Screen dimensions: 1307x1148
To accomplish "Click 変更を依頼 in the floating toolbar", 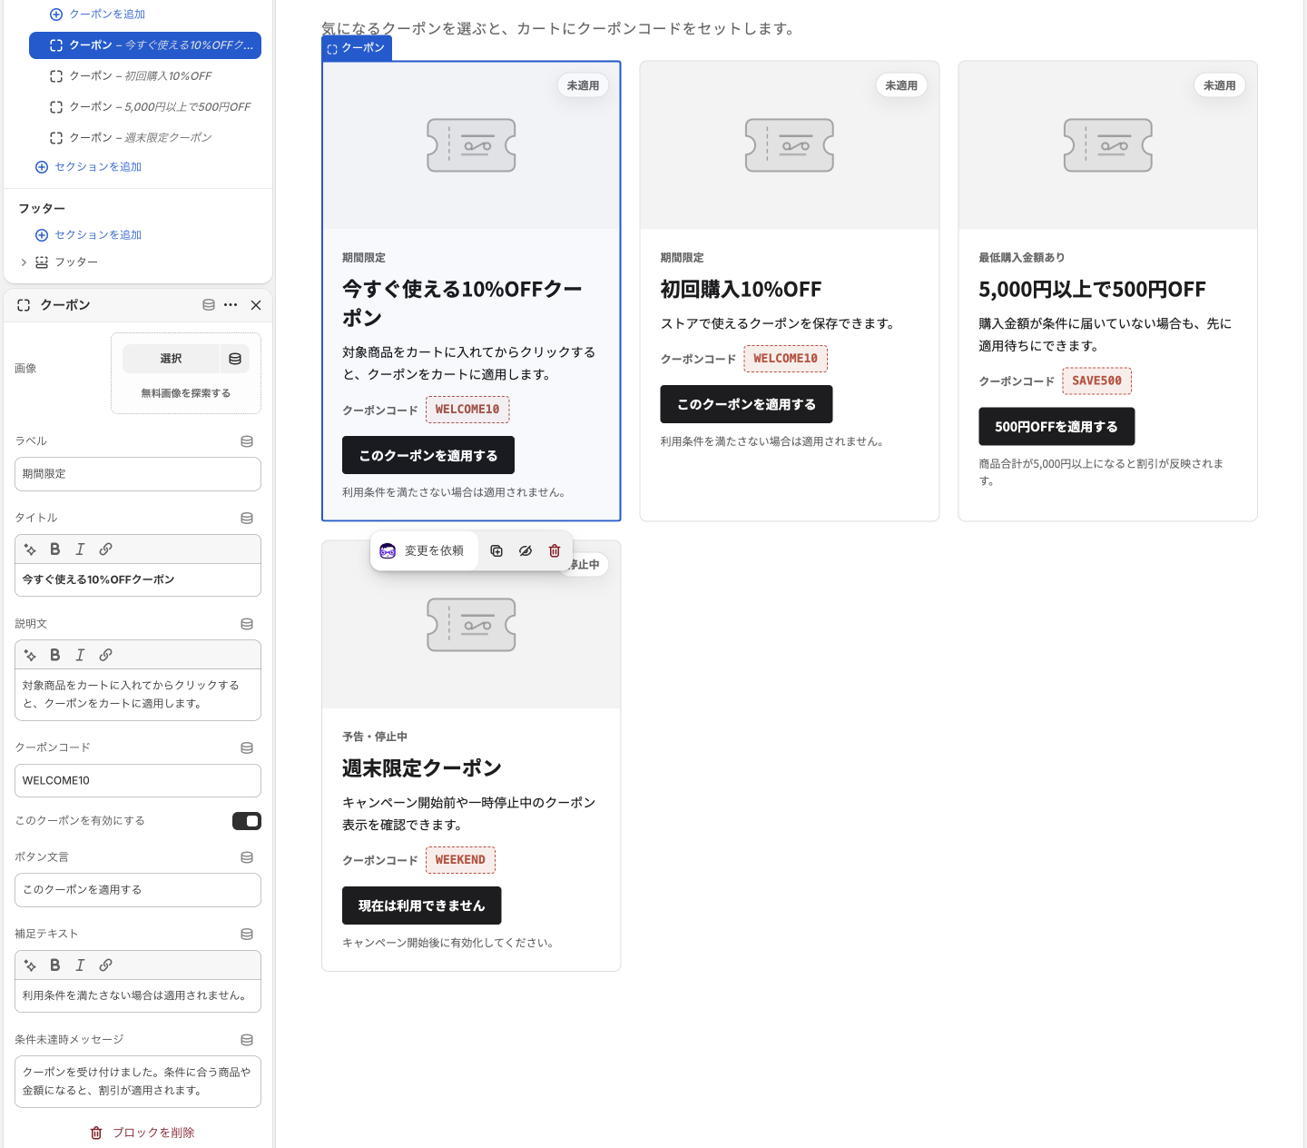I will coord(424,551).
